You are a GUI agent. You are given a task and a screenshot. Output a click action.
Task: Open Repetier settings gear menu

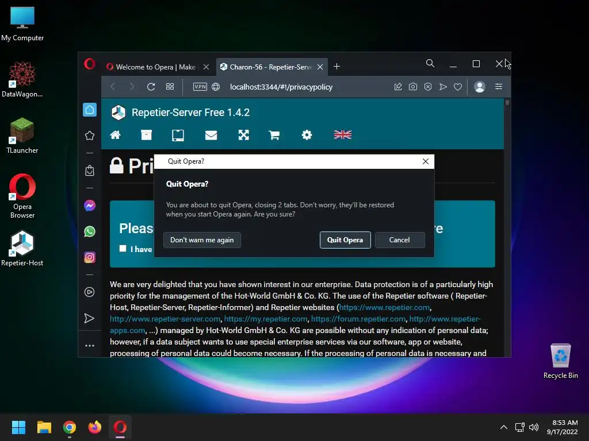click(x=307, y=135)
